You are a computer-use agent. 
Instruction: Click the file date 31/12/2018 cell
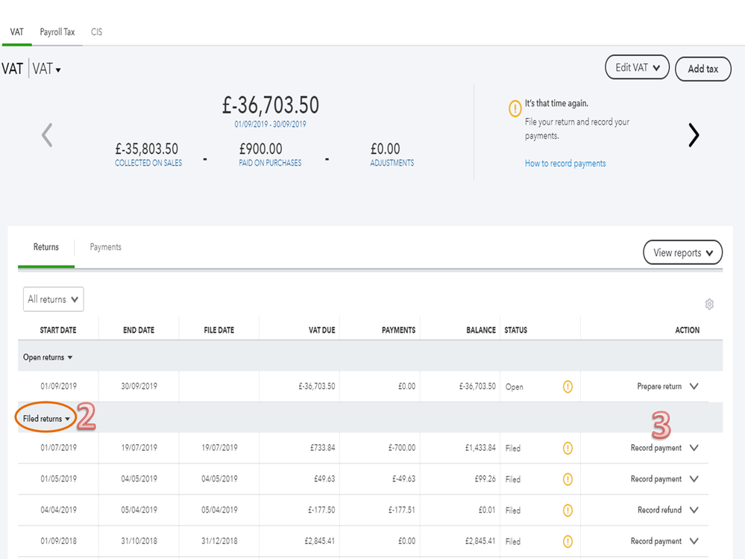point(219,541)
